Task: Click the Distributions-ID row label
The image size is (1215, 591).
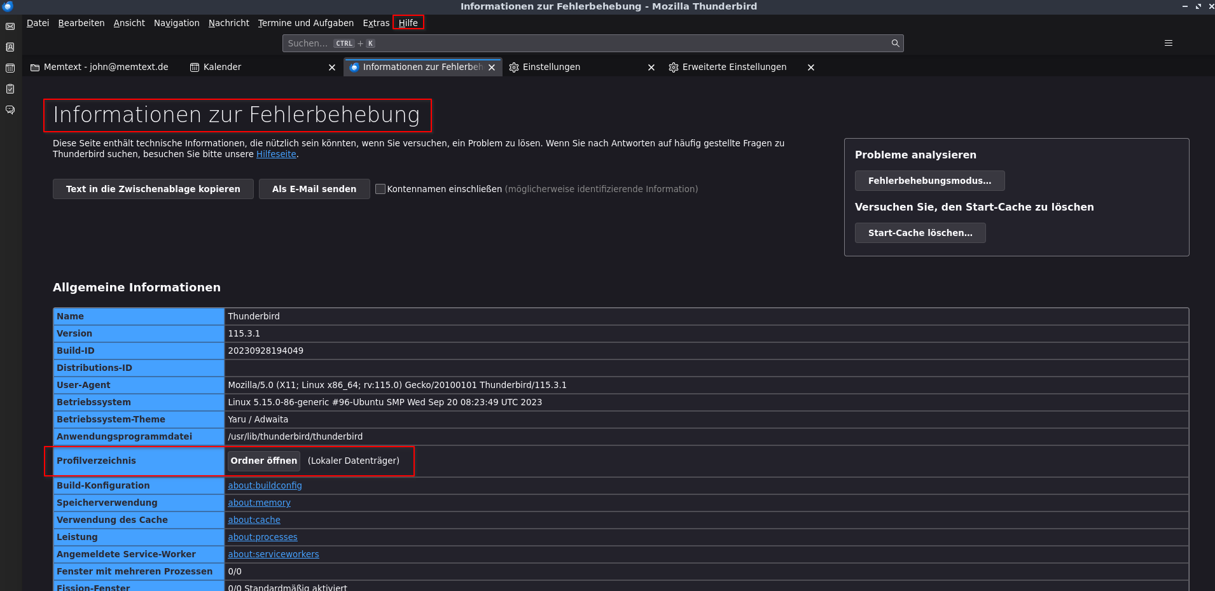Action: (94, 368)
